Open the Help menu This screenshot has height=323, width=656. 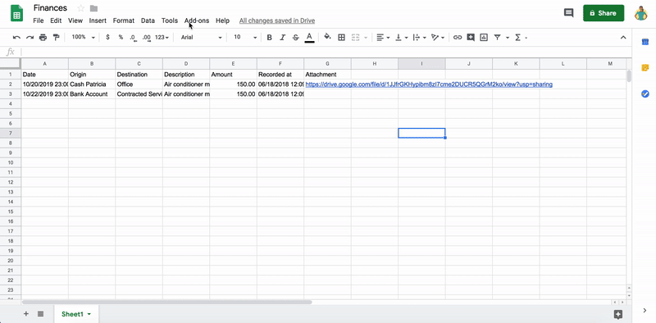point(222,20)
